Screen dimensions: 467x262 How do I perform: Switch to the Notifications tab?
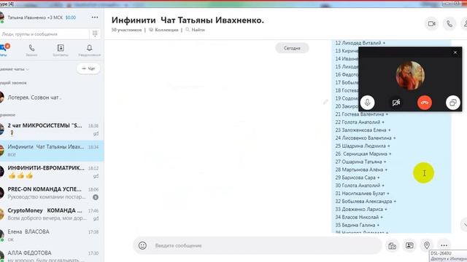(89, 50)
